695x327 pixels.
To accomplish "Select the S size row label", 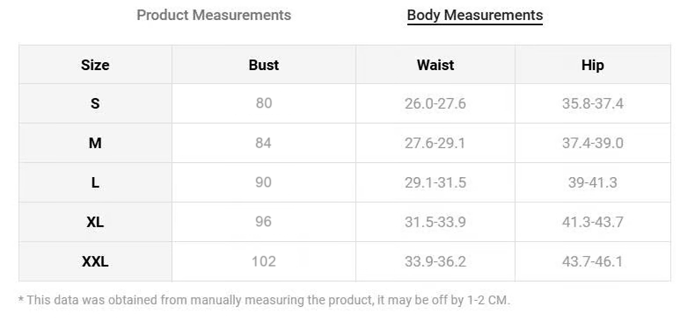I will tap(95, 104).
